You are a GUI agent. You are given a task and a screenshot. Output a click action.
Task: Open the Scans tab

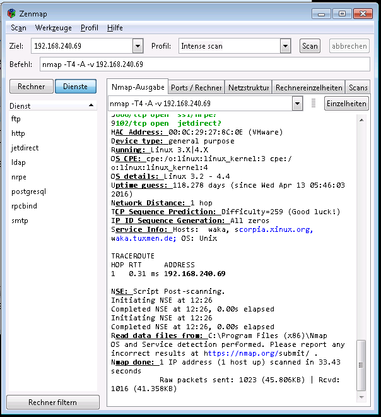coord(358,87)
